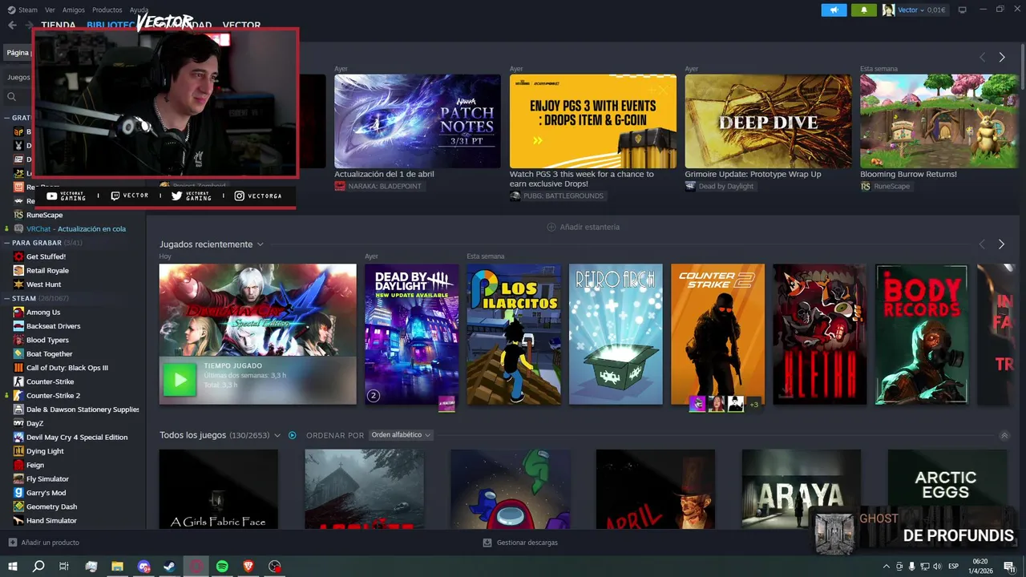Open the PGS 3 PUBG news card
1026x577 pixels.
tap(593, 121)
